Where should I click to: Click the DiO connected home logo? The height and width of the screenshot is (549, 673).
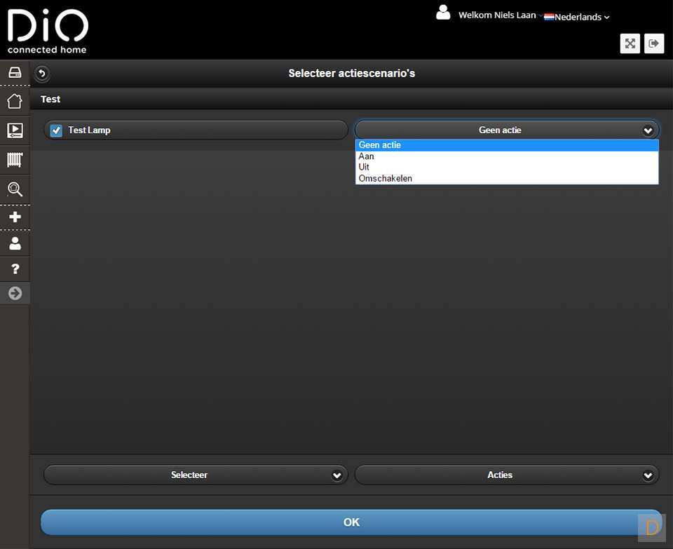pyautogui.click(x=48, y=32)
